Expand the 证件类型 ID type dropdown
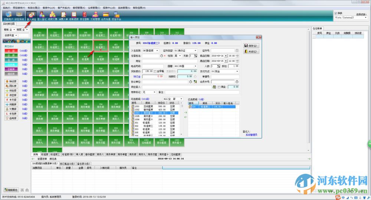This screenshot has width=371, height=200. click(x=196, y=51)
